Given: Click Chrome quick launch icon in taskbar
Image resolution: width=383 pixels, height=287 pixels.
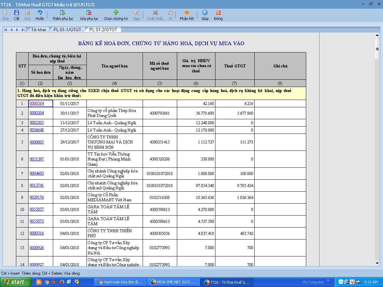Looking at the screenshot, I should (47, 282).
